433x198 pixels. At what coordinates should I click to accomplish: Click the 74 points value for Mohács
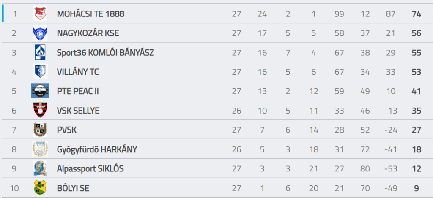[x=416, y=14]
